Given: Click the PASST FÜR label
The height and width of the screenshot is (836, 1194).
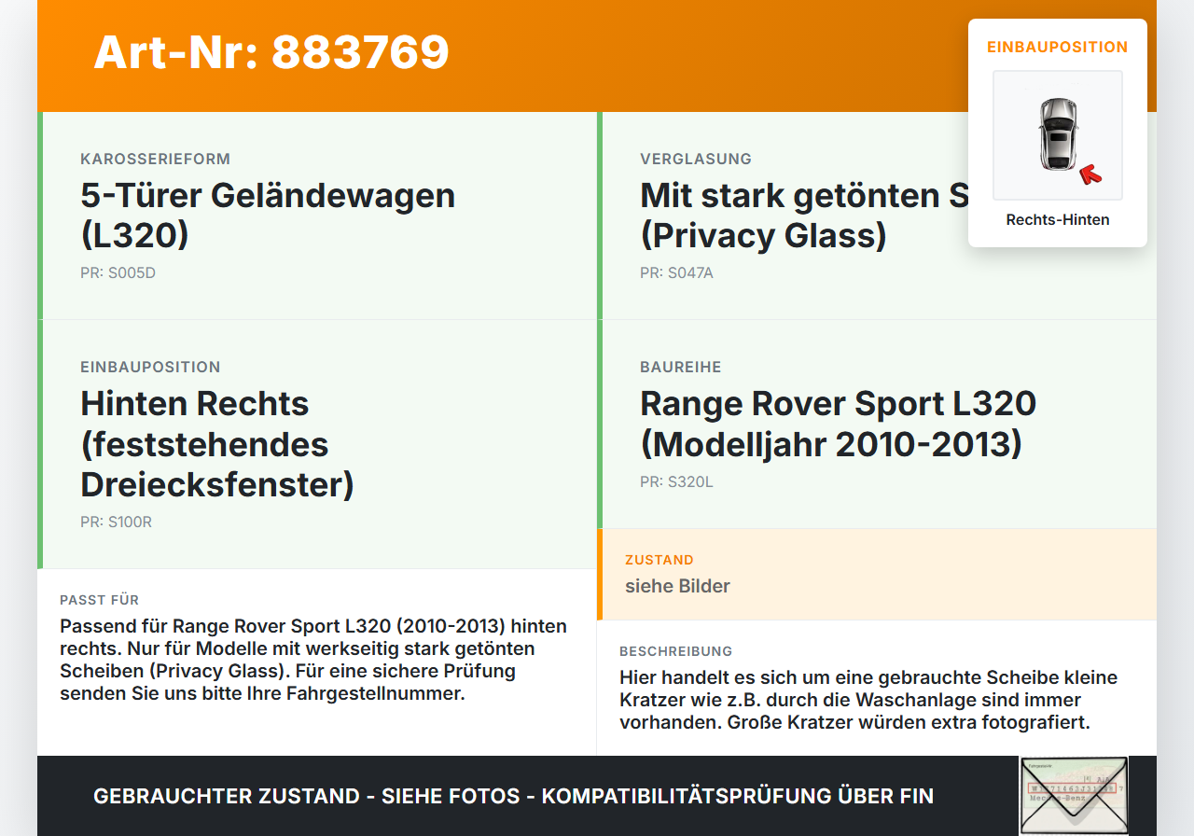Looking at the screenshot, I should click(x=99, y=600).
